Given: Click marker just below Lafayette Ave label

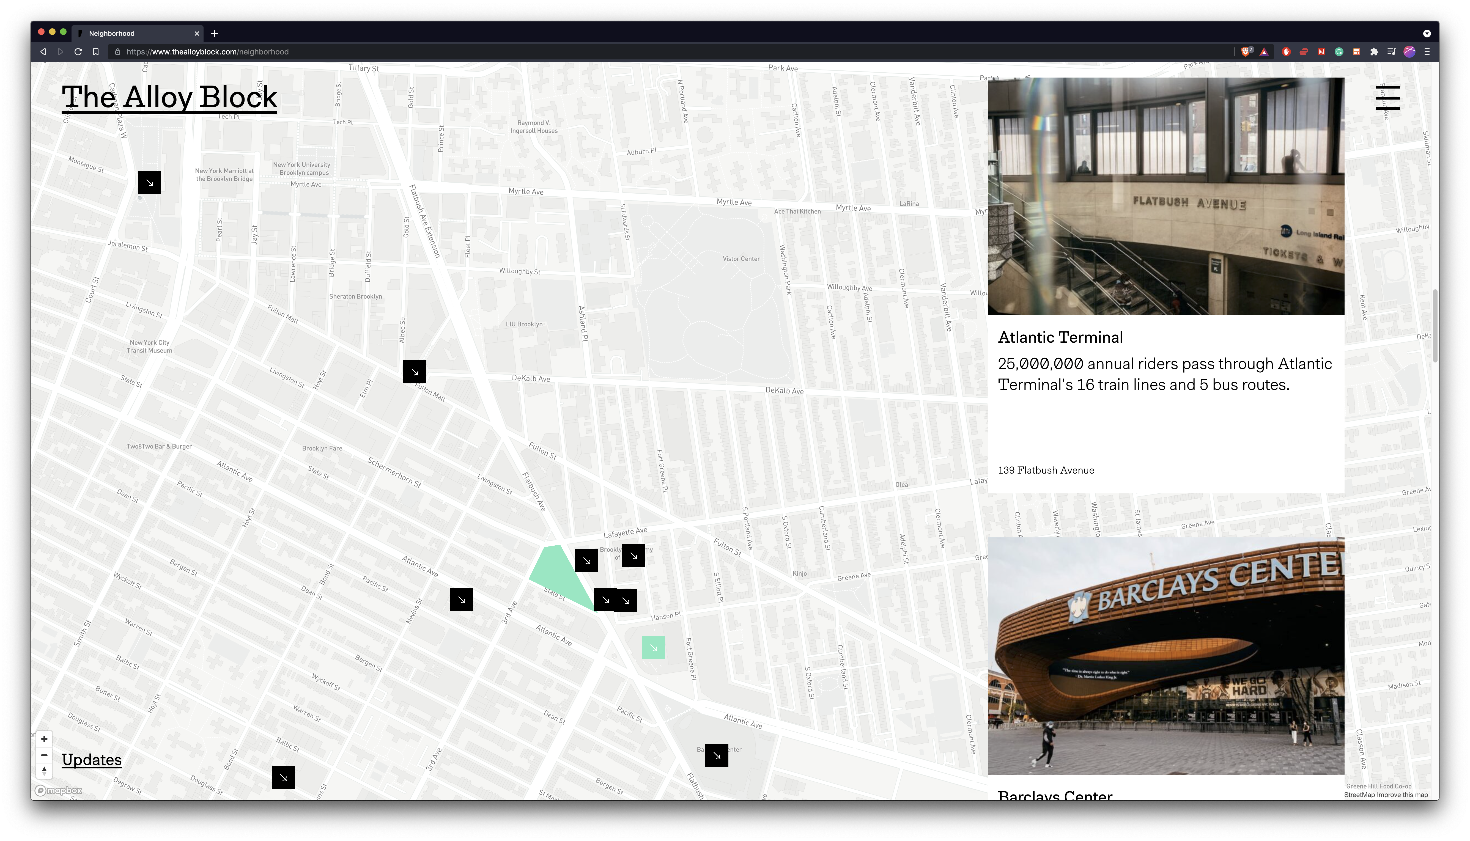Looking at the screenshot, I should tap(586, 560).
